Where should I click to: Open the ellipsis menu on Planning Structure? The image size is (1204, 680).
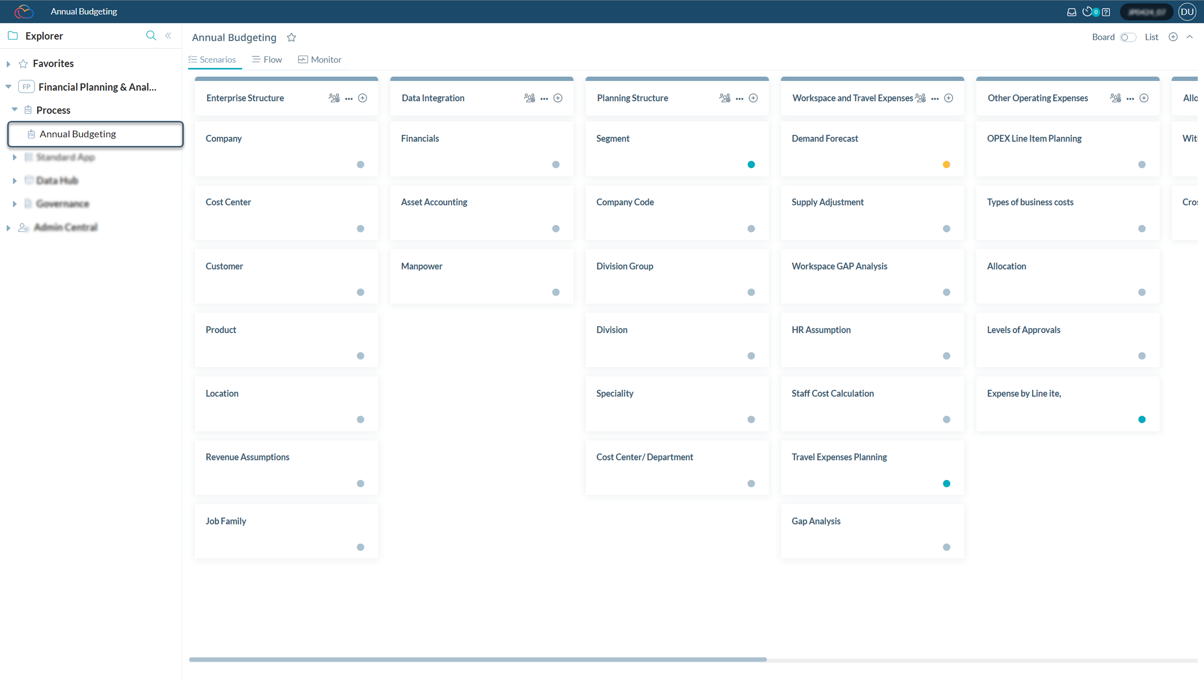coord(739,98)
